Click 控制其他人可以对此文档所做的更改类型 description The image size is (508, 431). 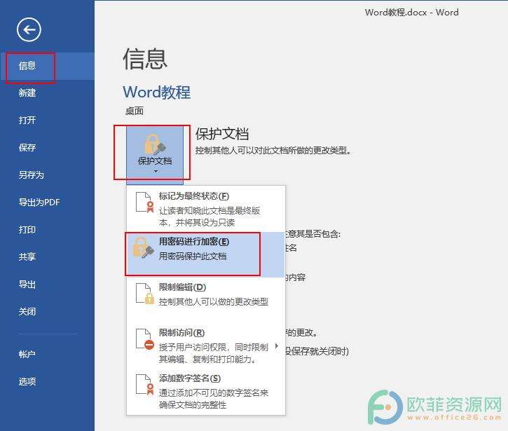click(273, 151)
